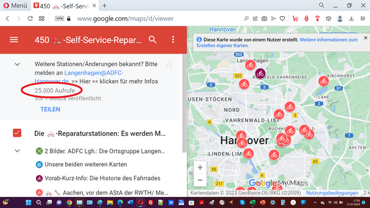370x208 pixels.
Task: Open Google Chrome from the taskbar
Action: point(69,202)
